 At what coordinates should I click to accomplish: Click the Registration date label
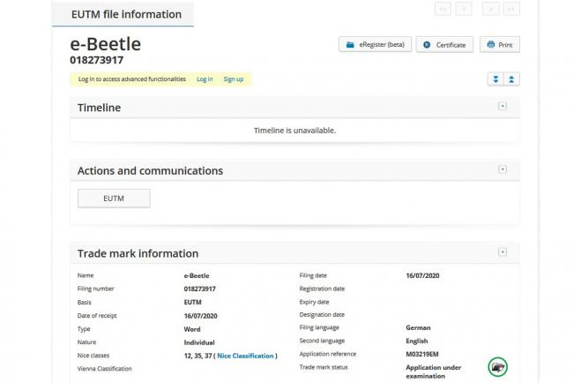(x=322, y=289)
